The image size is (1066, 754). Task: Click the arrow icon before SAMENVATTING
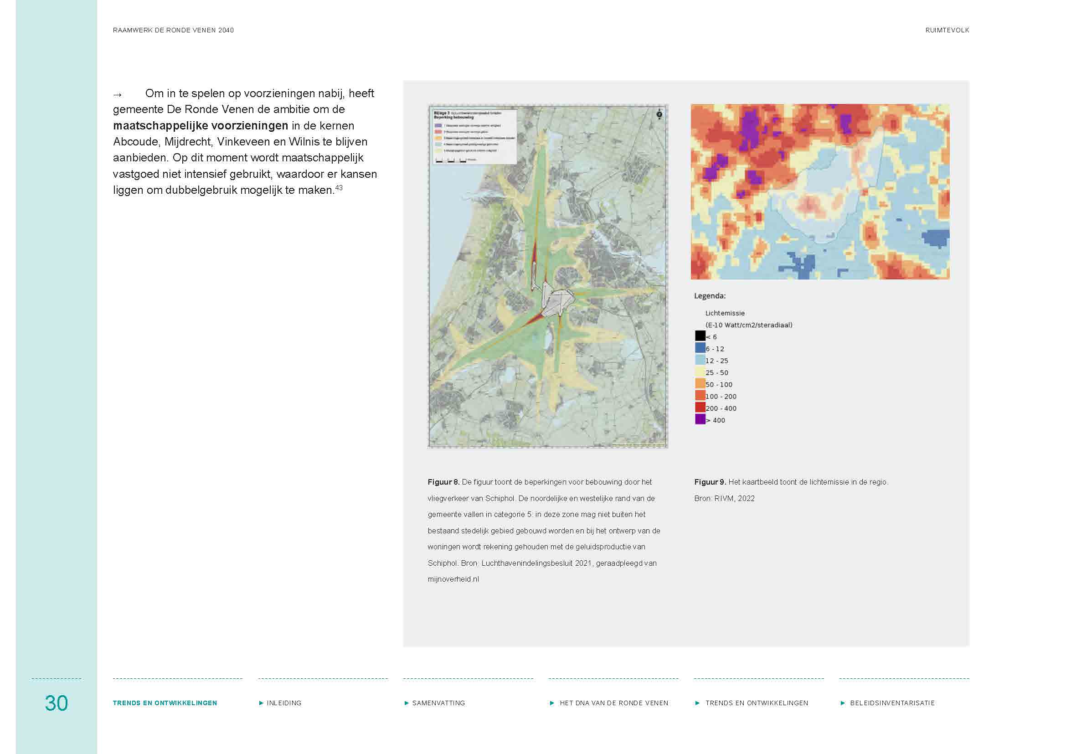point(407,703)
